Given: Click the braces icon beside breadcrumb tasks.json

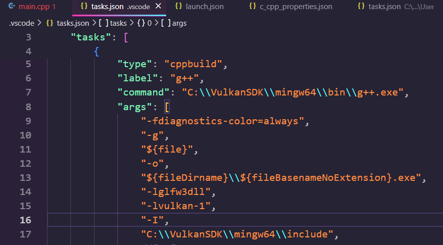Looking at the screenshot, I should [x=50, y=23].
